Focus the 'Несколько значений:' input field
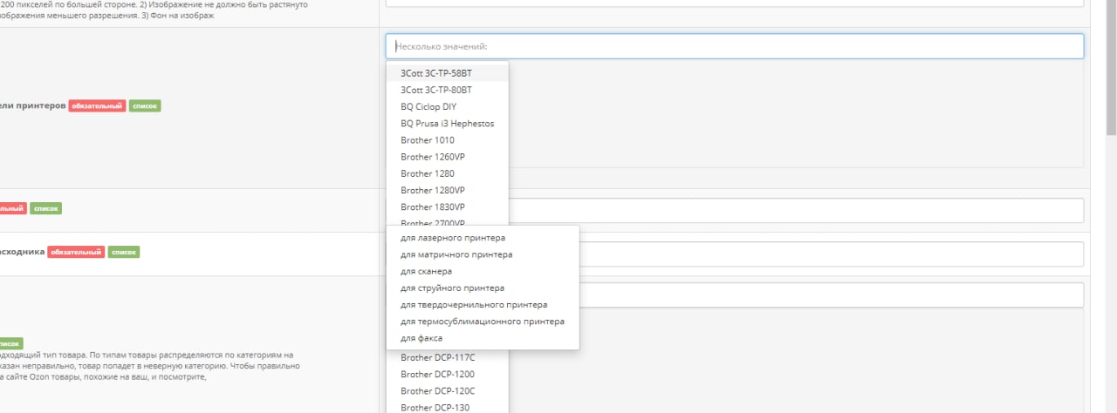The width and height of the screenshot is (1117, 413). coord(735,46)
